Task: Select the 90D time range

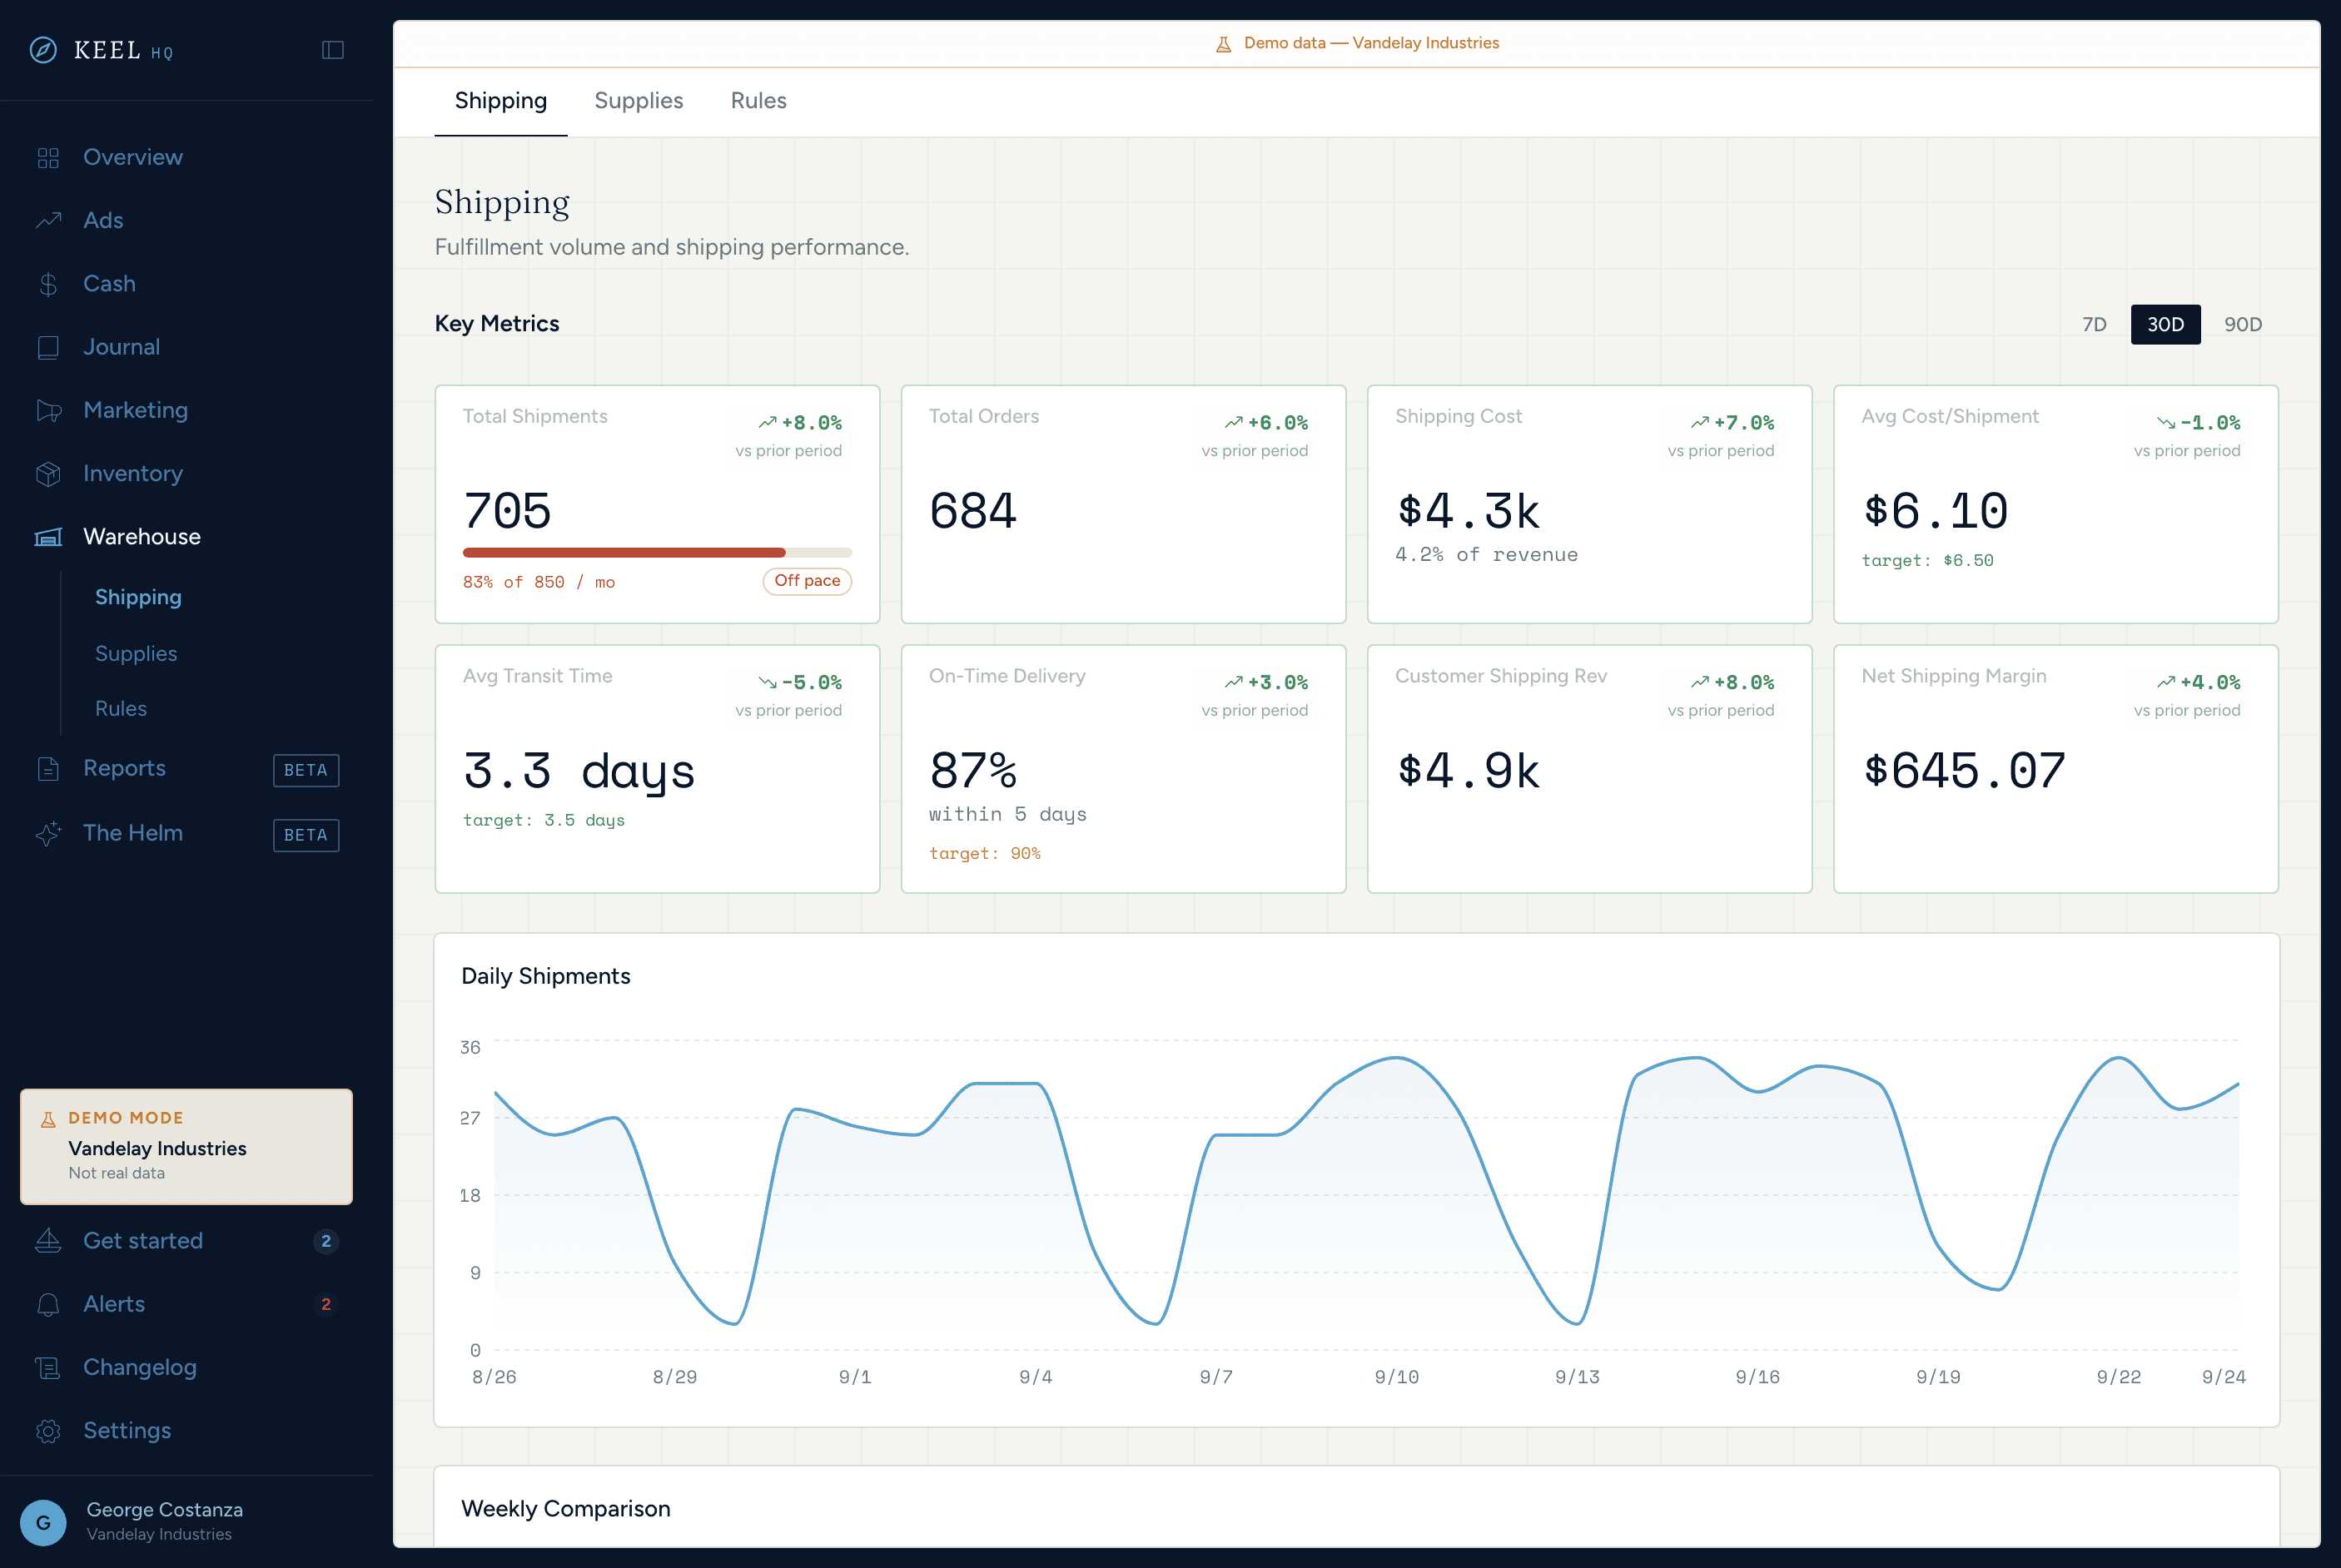Action: [2243, 325]
